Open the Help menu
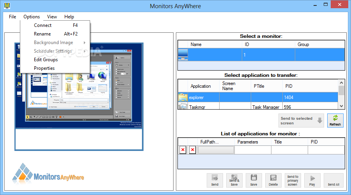Image resolution: width=351 pixels, height=195 pixels. pos(69,17)
